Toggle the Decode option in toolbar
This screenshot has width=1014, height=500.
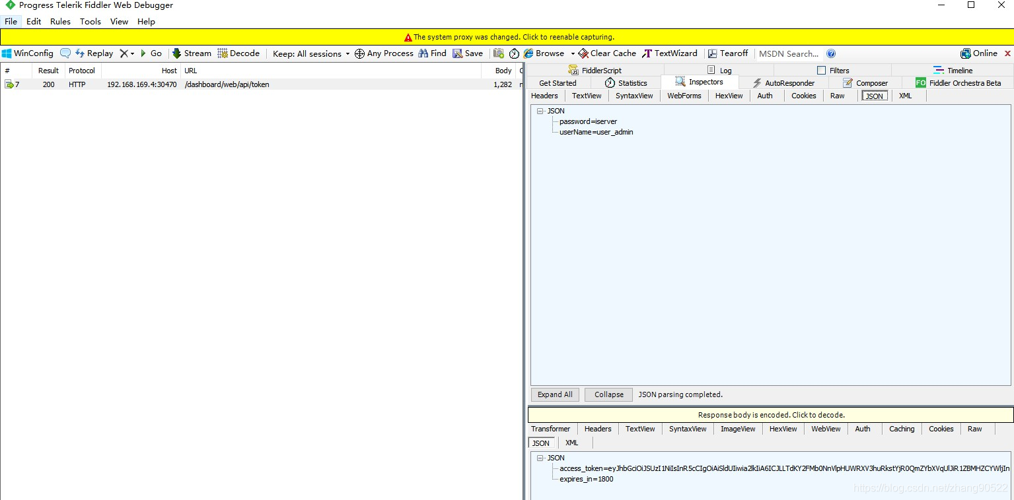tap(238, 53)
